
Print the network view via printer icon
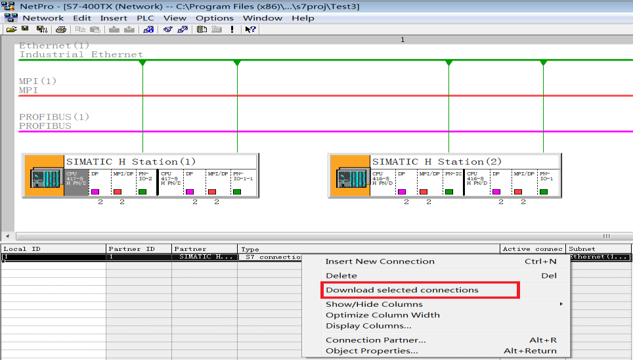pyautogui.click(x=61, y=29)
